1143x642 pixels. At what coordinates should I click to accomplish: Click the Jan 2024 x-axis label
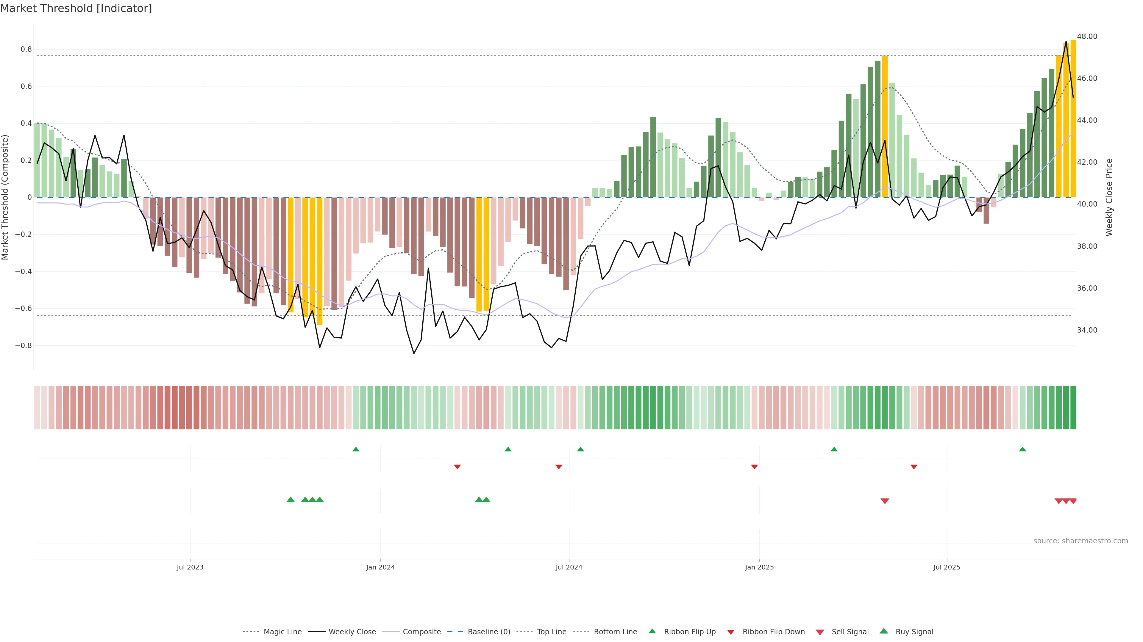coord(380,567)
